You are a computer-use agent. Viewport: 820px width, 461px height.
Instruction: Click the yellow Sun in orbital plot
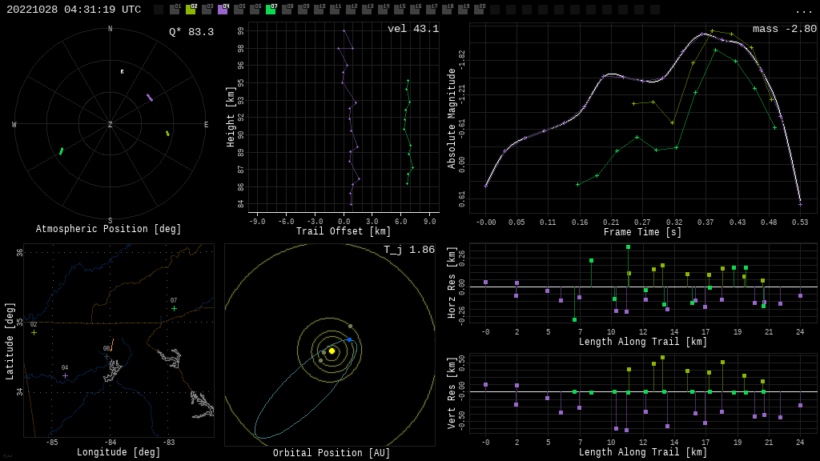tap(332, 351)
